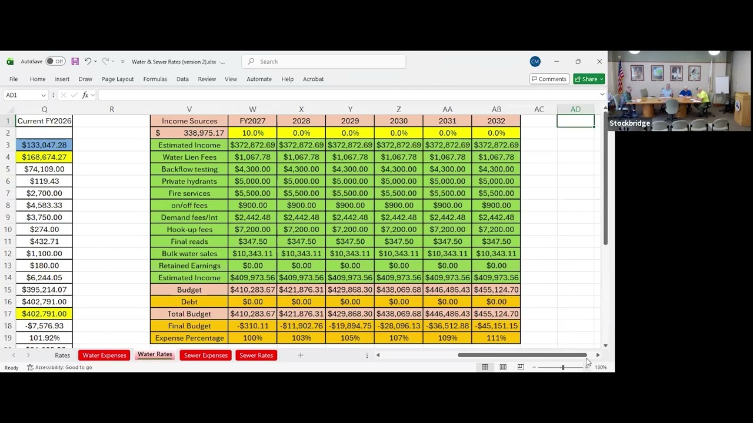The height and width of the screenshot is (423, 753).
Task: Go to next sheet tab arrow
Action: pos(28,355)
